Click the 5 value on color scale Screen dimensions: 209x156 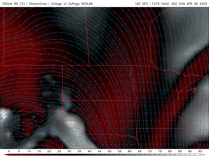pos(19,151)
